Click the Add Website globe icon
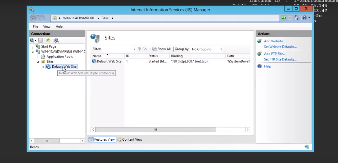The image size is (338, 163). pyautogui.click(x=260, y=41)
